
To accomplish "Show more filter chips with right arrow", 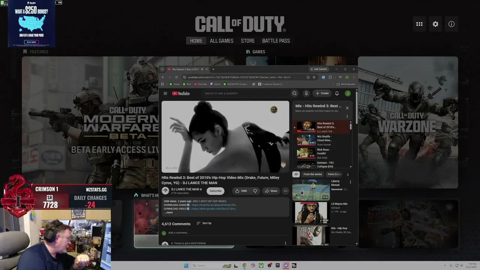I will click(x=348, y=174).
